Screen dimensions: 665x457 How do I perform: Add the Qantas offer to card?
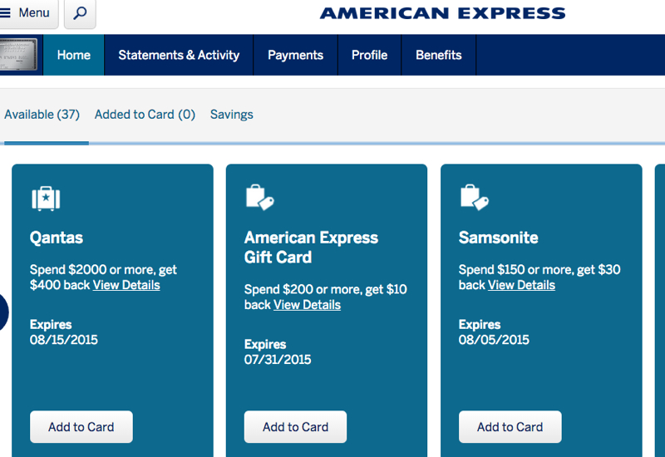point(81,427)
